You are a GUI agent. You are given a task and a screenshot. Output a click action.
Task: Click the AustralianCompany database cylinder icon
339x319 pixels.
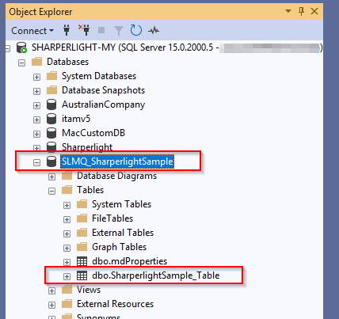pos(51,104)
